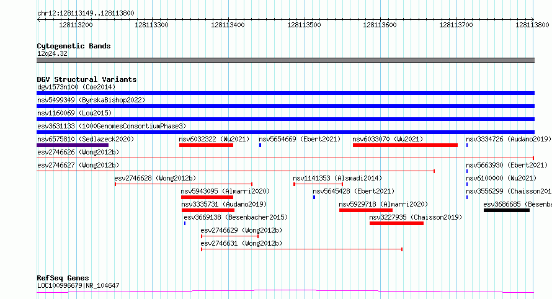Click the thin red line under nsv1141353
This screenshot has width=552, height=299.
[318, 184]
